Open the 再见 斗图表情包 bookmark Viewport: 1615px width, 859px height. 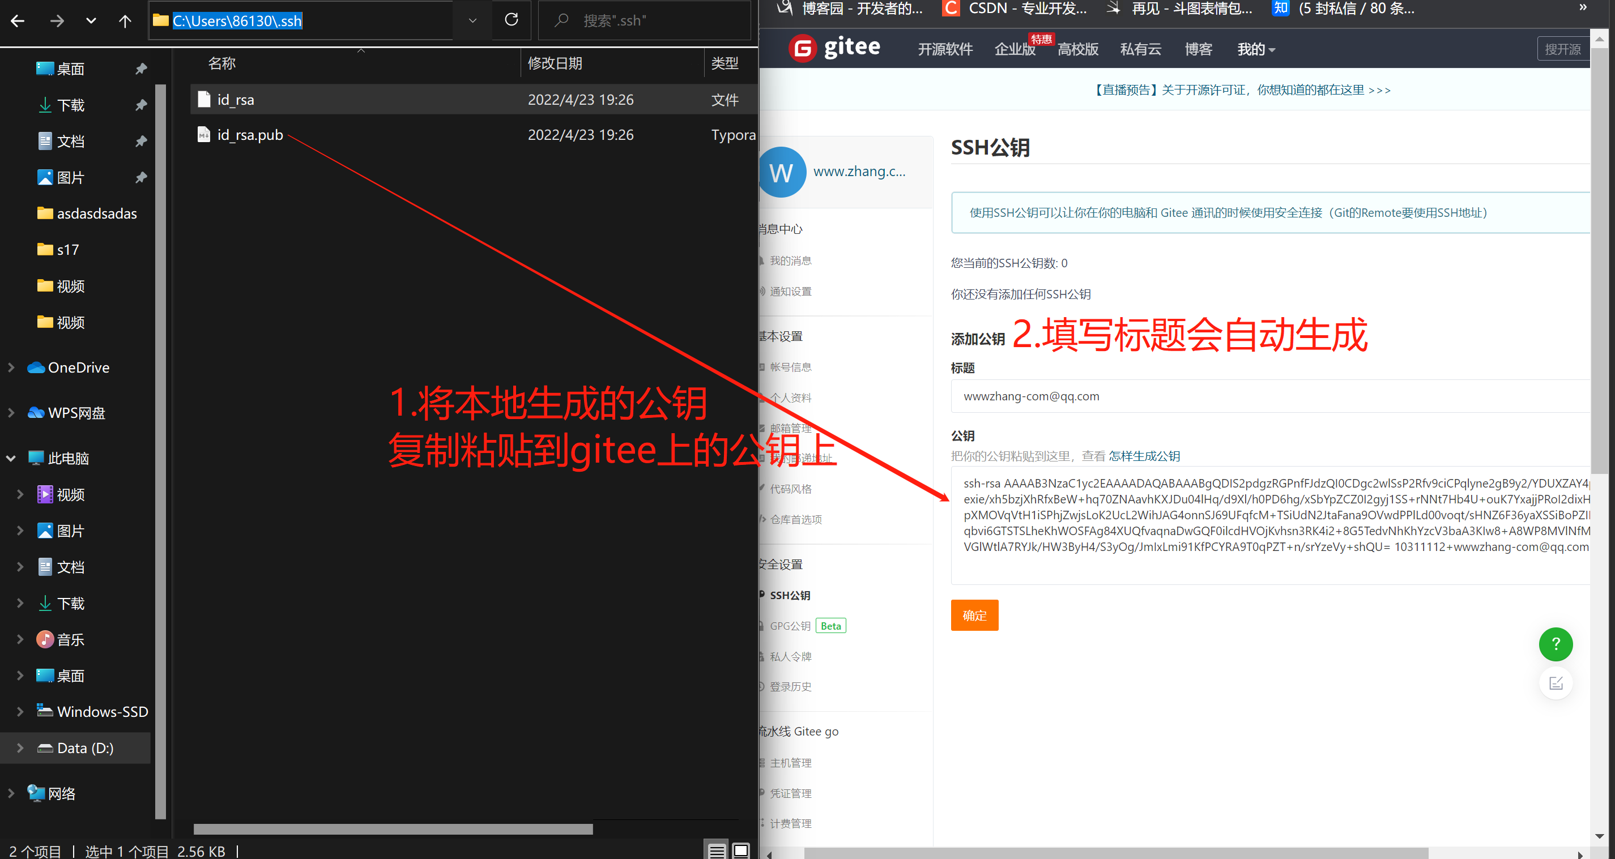click(x=1179, y=8)
